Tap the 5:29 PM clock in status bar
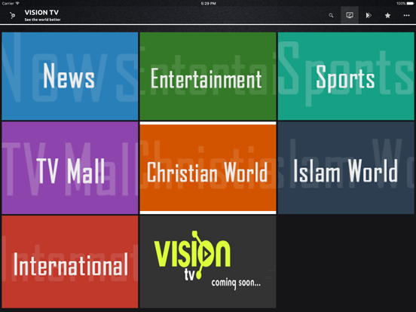 pos(208,4)
